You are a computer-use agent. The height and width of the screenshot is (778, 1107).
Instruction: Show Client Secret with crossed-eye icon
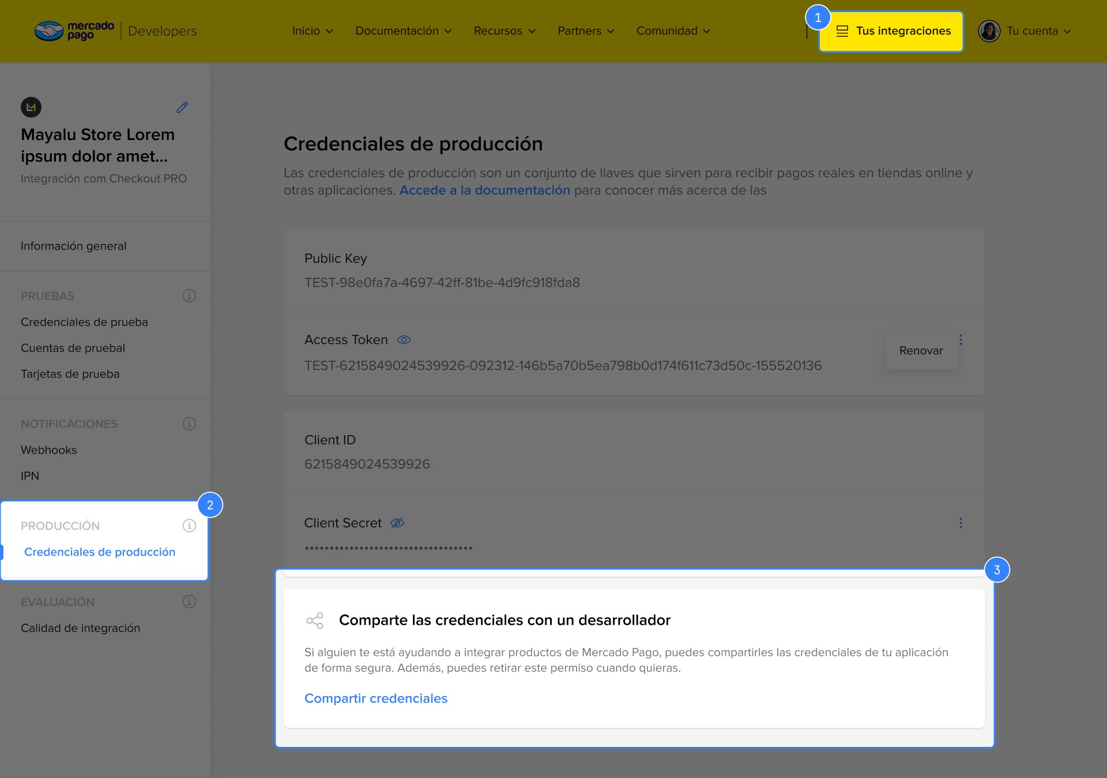coord(397,523)
